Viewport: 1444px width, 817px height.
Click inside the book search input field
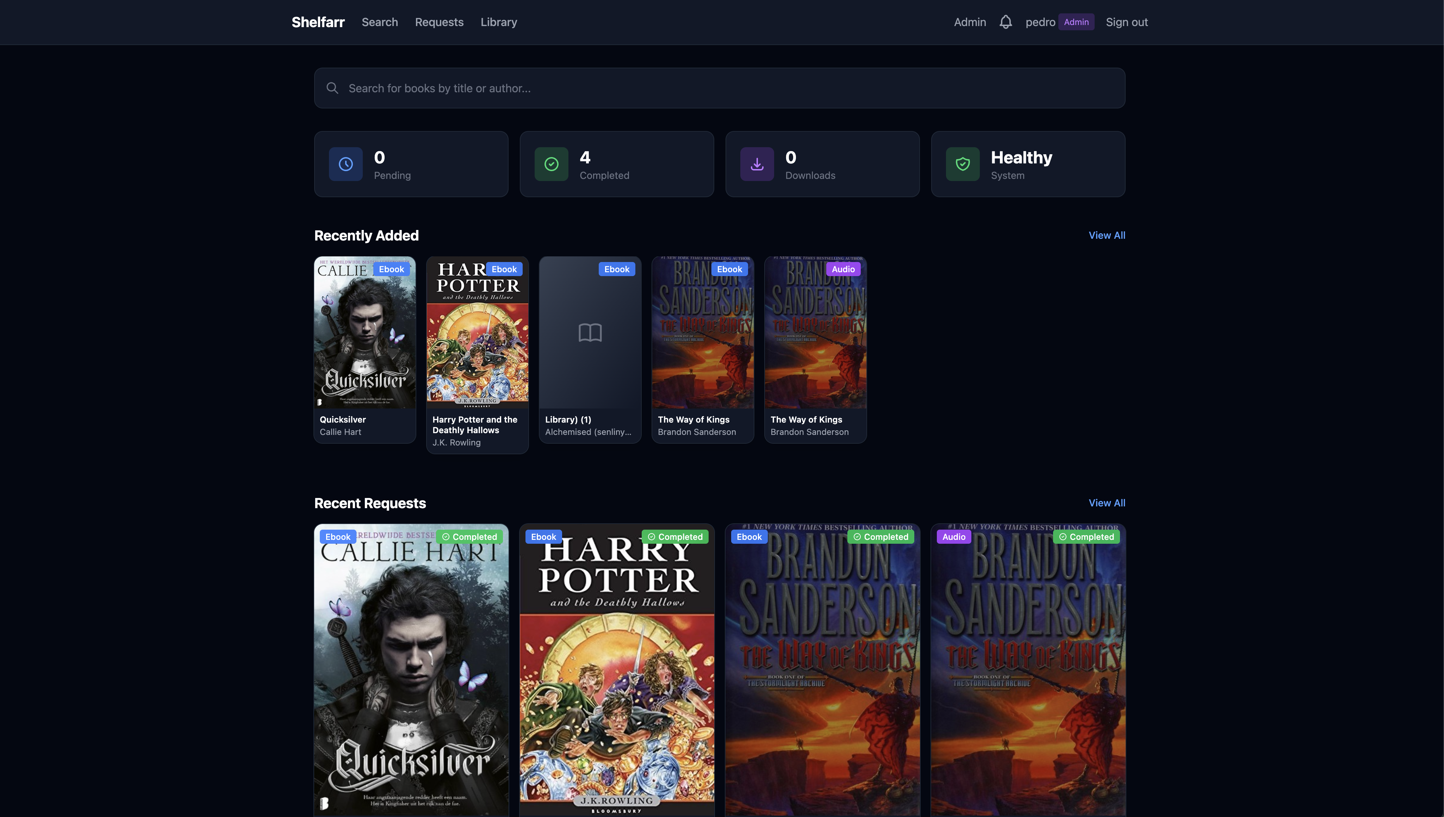(x=617, y=88)
